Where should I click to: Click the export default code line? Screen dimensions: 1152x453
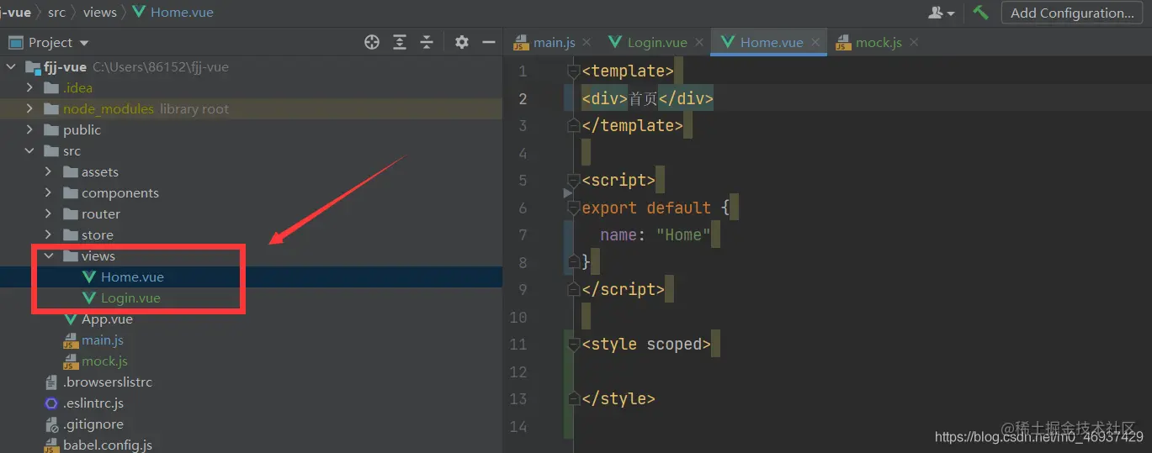[656, 208]
